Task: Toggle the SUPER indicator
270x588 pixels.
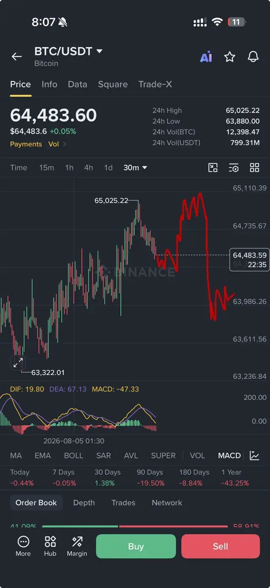Action: [163, 455]
